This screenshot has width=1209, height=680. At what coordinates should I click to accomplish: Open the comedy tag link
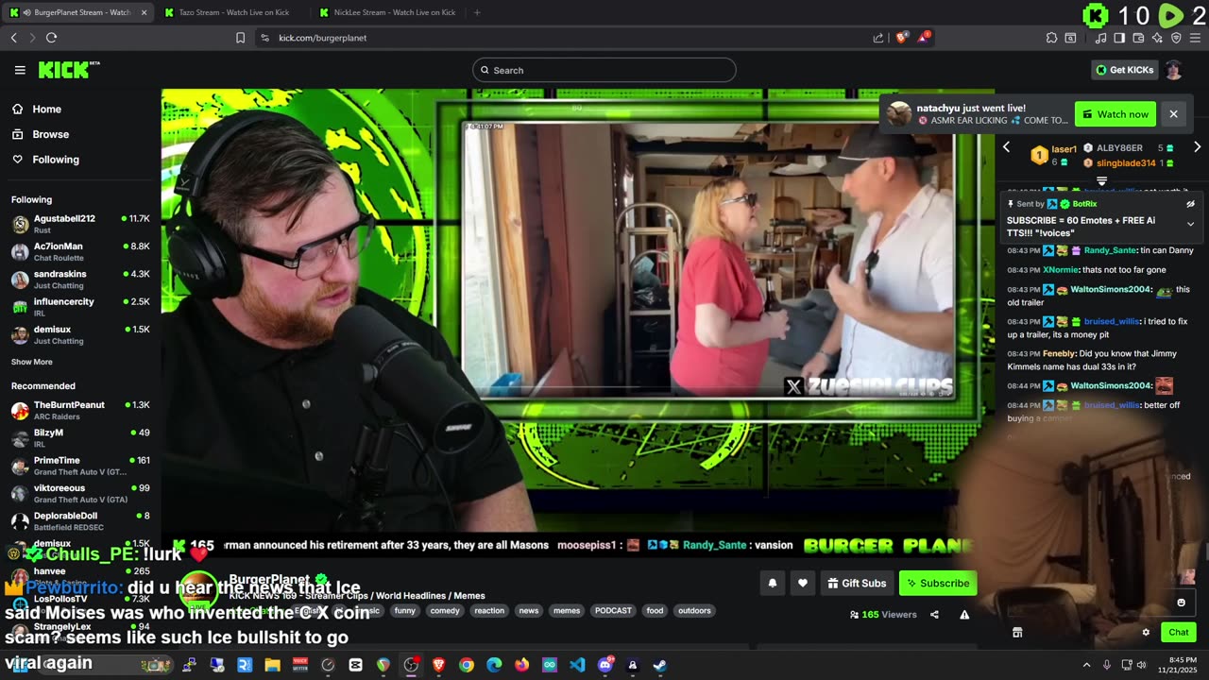click(x=445, y=611)
